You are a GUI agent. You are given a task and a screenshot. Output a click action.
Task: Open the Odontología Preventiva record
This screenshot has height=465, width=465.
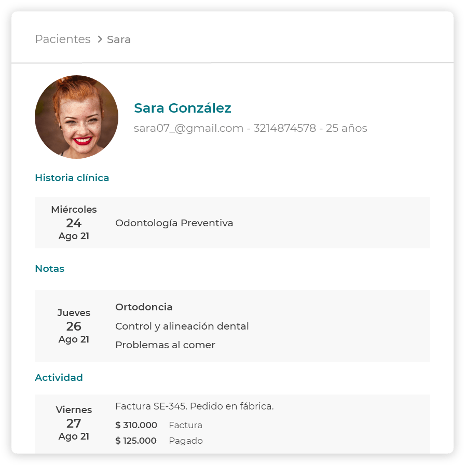(x=174, y=223)
